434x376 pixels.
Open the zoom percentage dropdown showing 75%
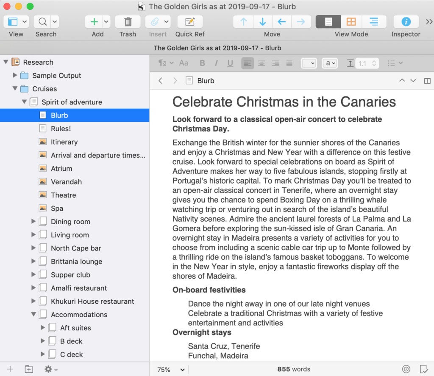[169, 369]
